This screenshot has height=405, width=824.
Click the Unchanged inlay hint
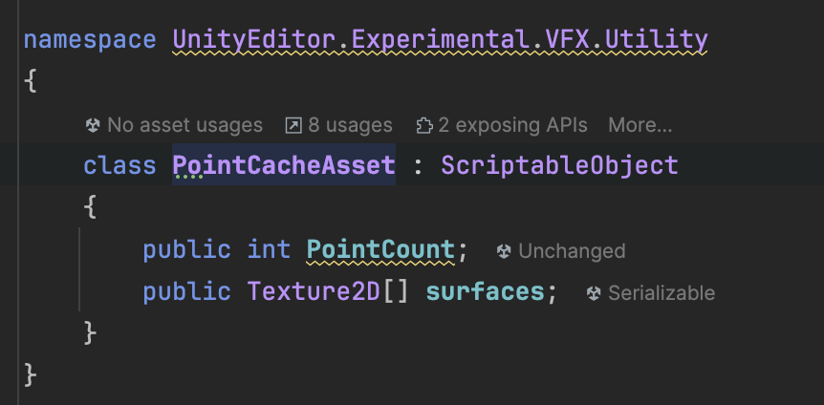(x=571, y=251)
